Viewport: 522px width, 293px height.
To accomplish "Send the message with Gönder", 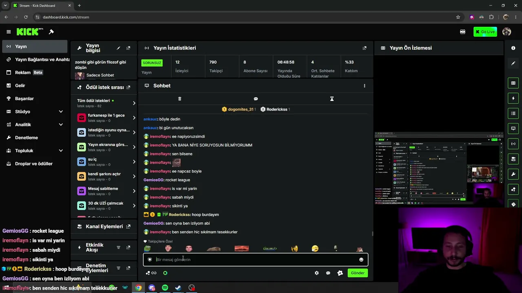I will point(358,273).
